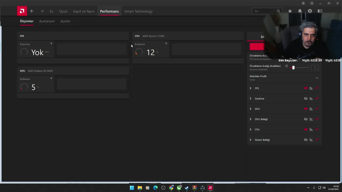Click the chart axis icon in Sistem Belleği row
This screenshot has width=342, height=192.
311,140
